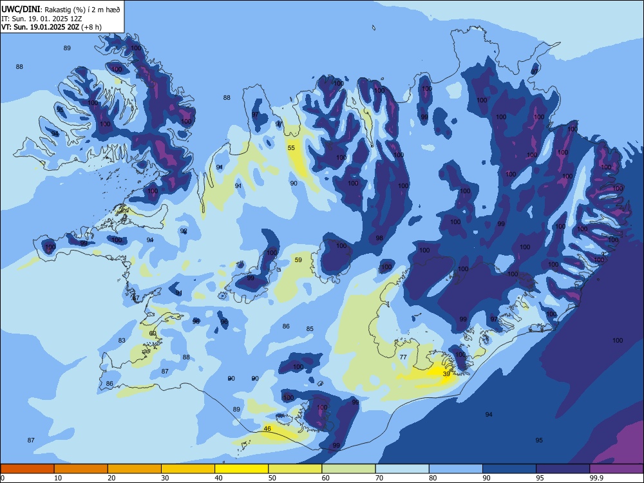Pick the 95–99.9 dark navy legend swatch
The height and width of the screenshot is (483, 644).
[x=563, y=469]
